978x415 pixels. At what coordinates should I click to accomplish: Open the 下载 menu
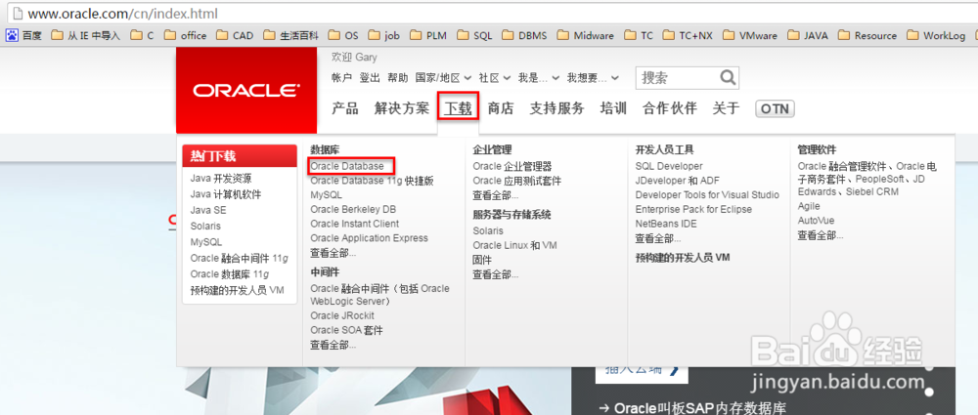coord(458,108)
